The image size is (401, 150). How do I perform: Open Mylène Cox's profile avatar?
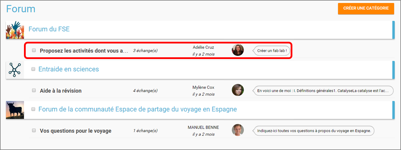tap(238, 90)
